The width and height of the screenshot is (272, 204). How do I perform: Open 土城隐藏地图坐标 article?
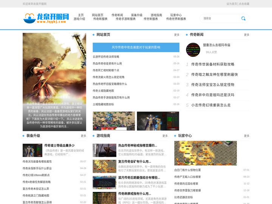[x=103, y=104]
